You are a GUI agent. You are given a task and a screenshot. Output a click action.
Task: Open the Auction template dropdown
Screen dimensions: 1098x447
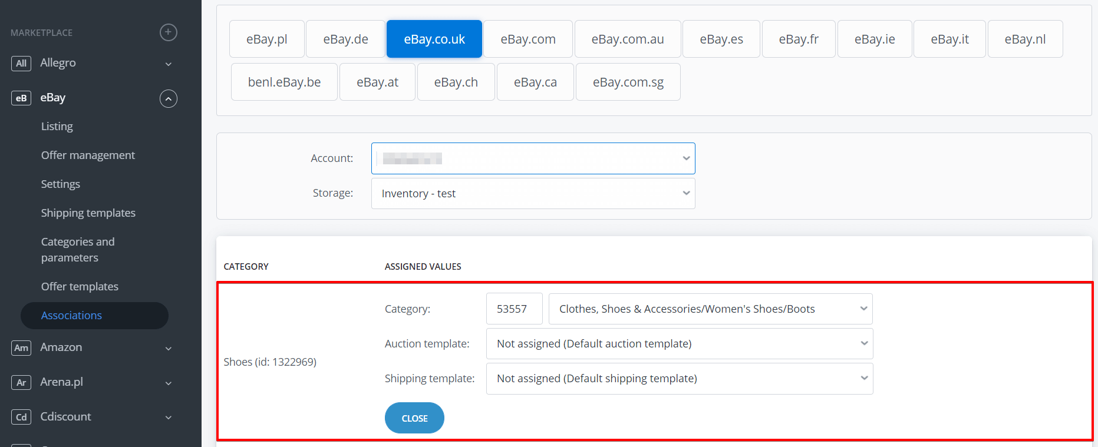[680, 344]
